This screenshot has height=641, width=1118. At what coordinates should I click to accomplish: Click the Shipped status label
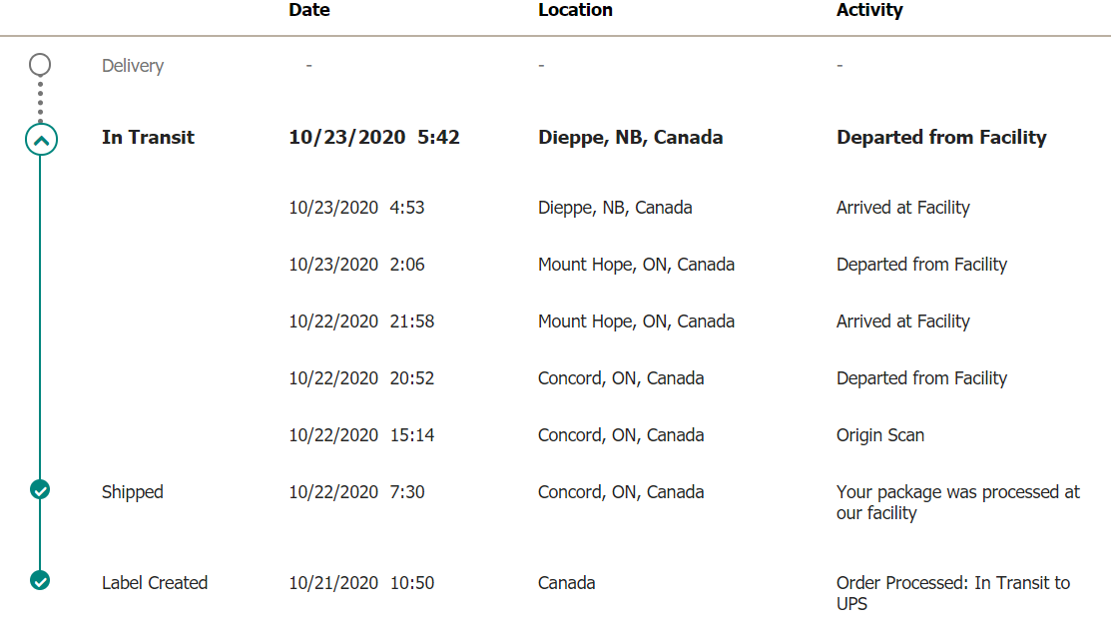pyautogui.click(x=133, y=492)
